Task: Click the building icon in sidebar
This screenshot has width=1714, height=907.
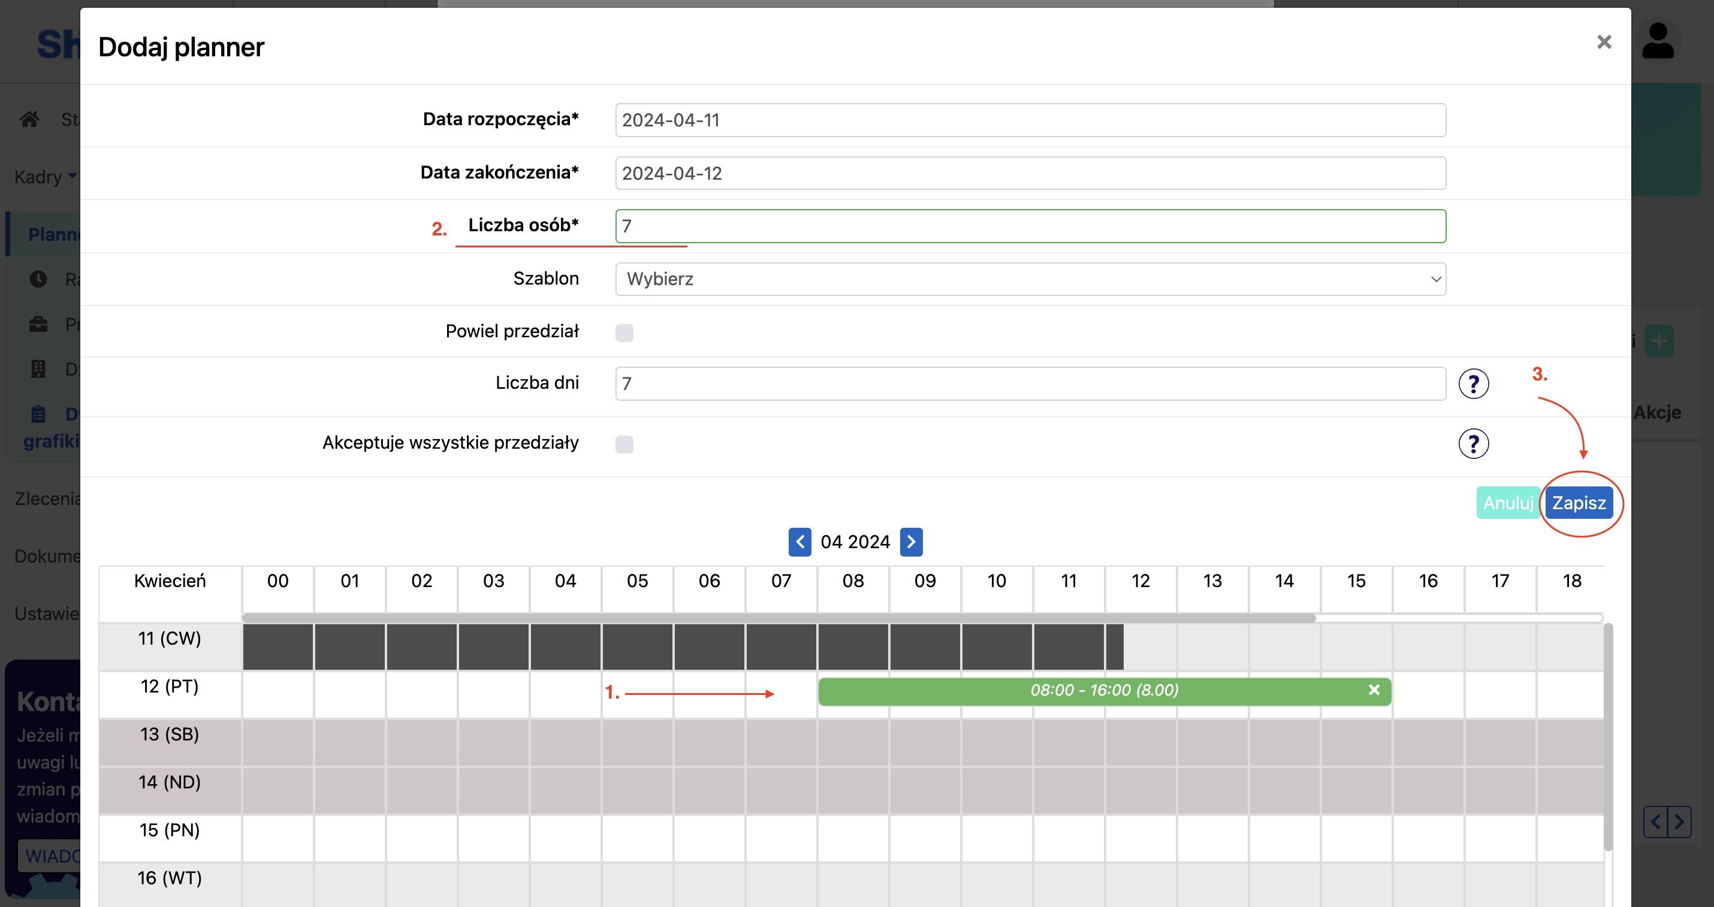Action: coord(38,369)
